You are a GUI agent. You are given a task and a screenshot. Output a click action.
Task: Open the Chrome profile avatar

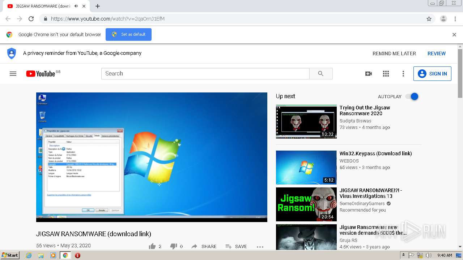[443, 19]
